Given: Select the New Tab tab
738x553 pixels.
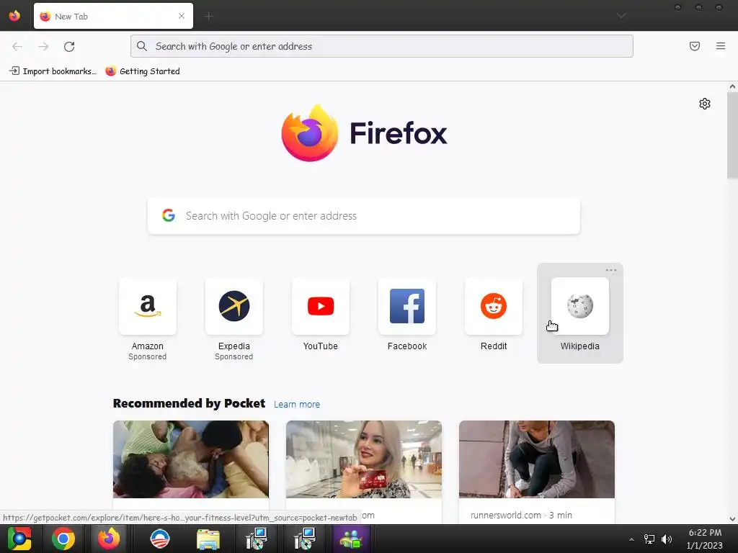Looking at the screenshot, I should (x=113, y=16).
